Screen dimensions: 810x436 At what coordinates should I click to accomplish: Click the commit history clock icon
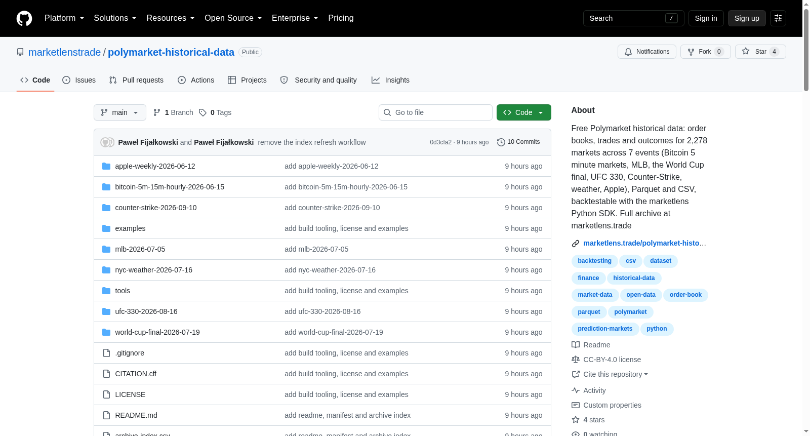pos(501,142)
